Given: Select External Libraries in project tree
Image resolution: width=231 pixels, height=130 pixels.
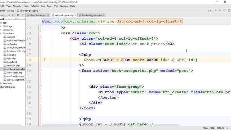Looking at the screenshot, I should pos(8,87).
